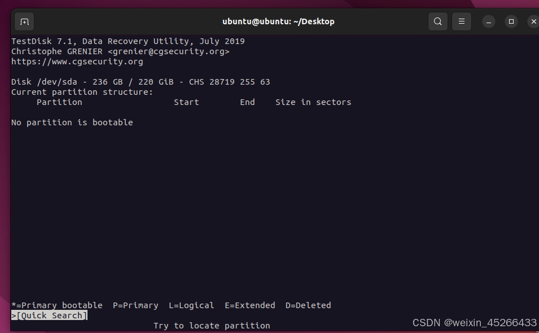Click the ubuntu@ubuntu: ~/Desktop window title

278,21
